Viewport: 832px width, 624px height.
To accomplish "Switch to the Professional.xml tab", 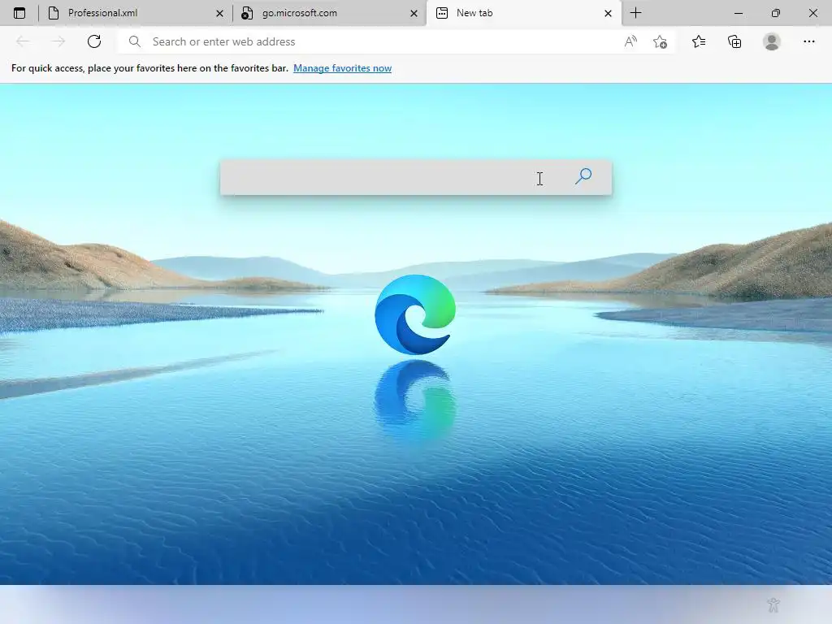I will 134,13.
